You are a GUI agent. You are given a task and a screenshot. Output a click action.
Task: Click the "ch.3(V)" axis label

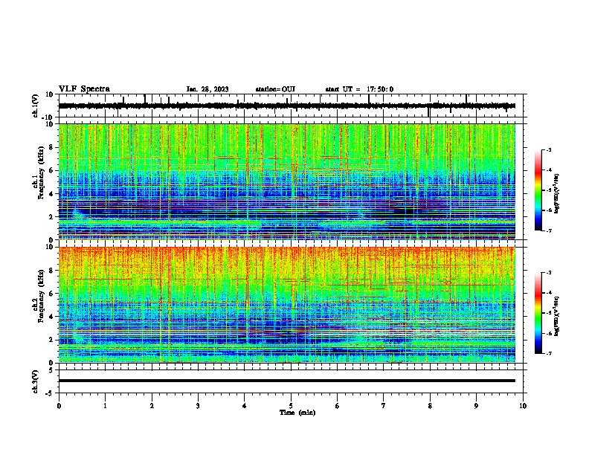[x=35, y=381]
